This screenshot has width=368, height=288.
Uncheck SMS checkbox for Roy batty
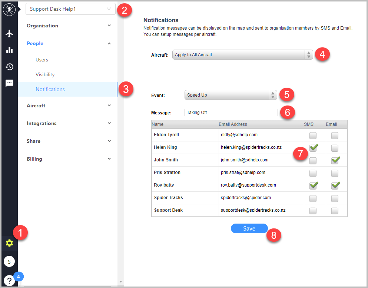[x=313, y=185]
